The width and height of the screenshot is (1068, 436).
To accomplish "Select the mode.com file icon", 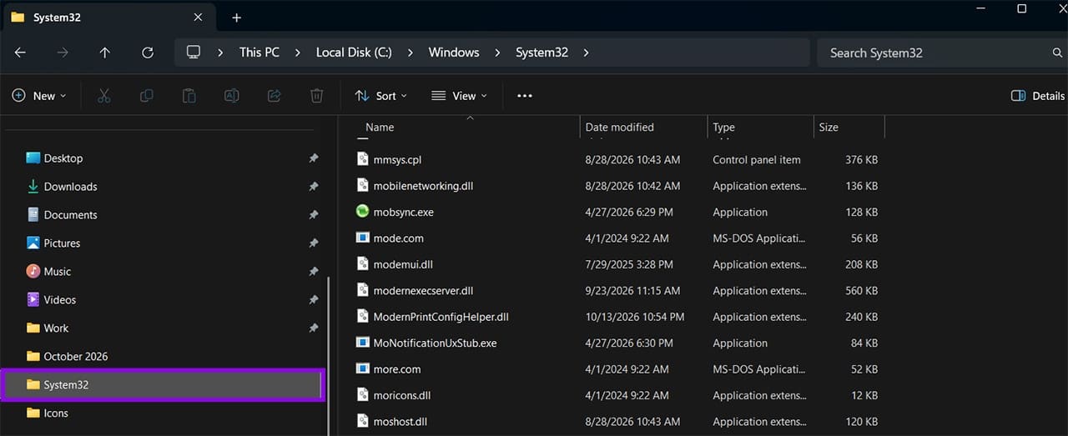I will coord(362,238).
